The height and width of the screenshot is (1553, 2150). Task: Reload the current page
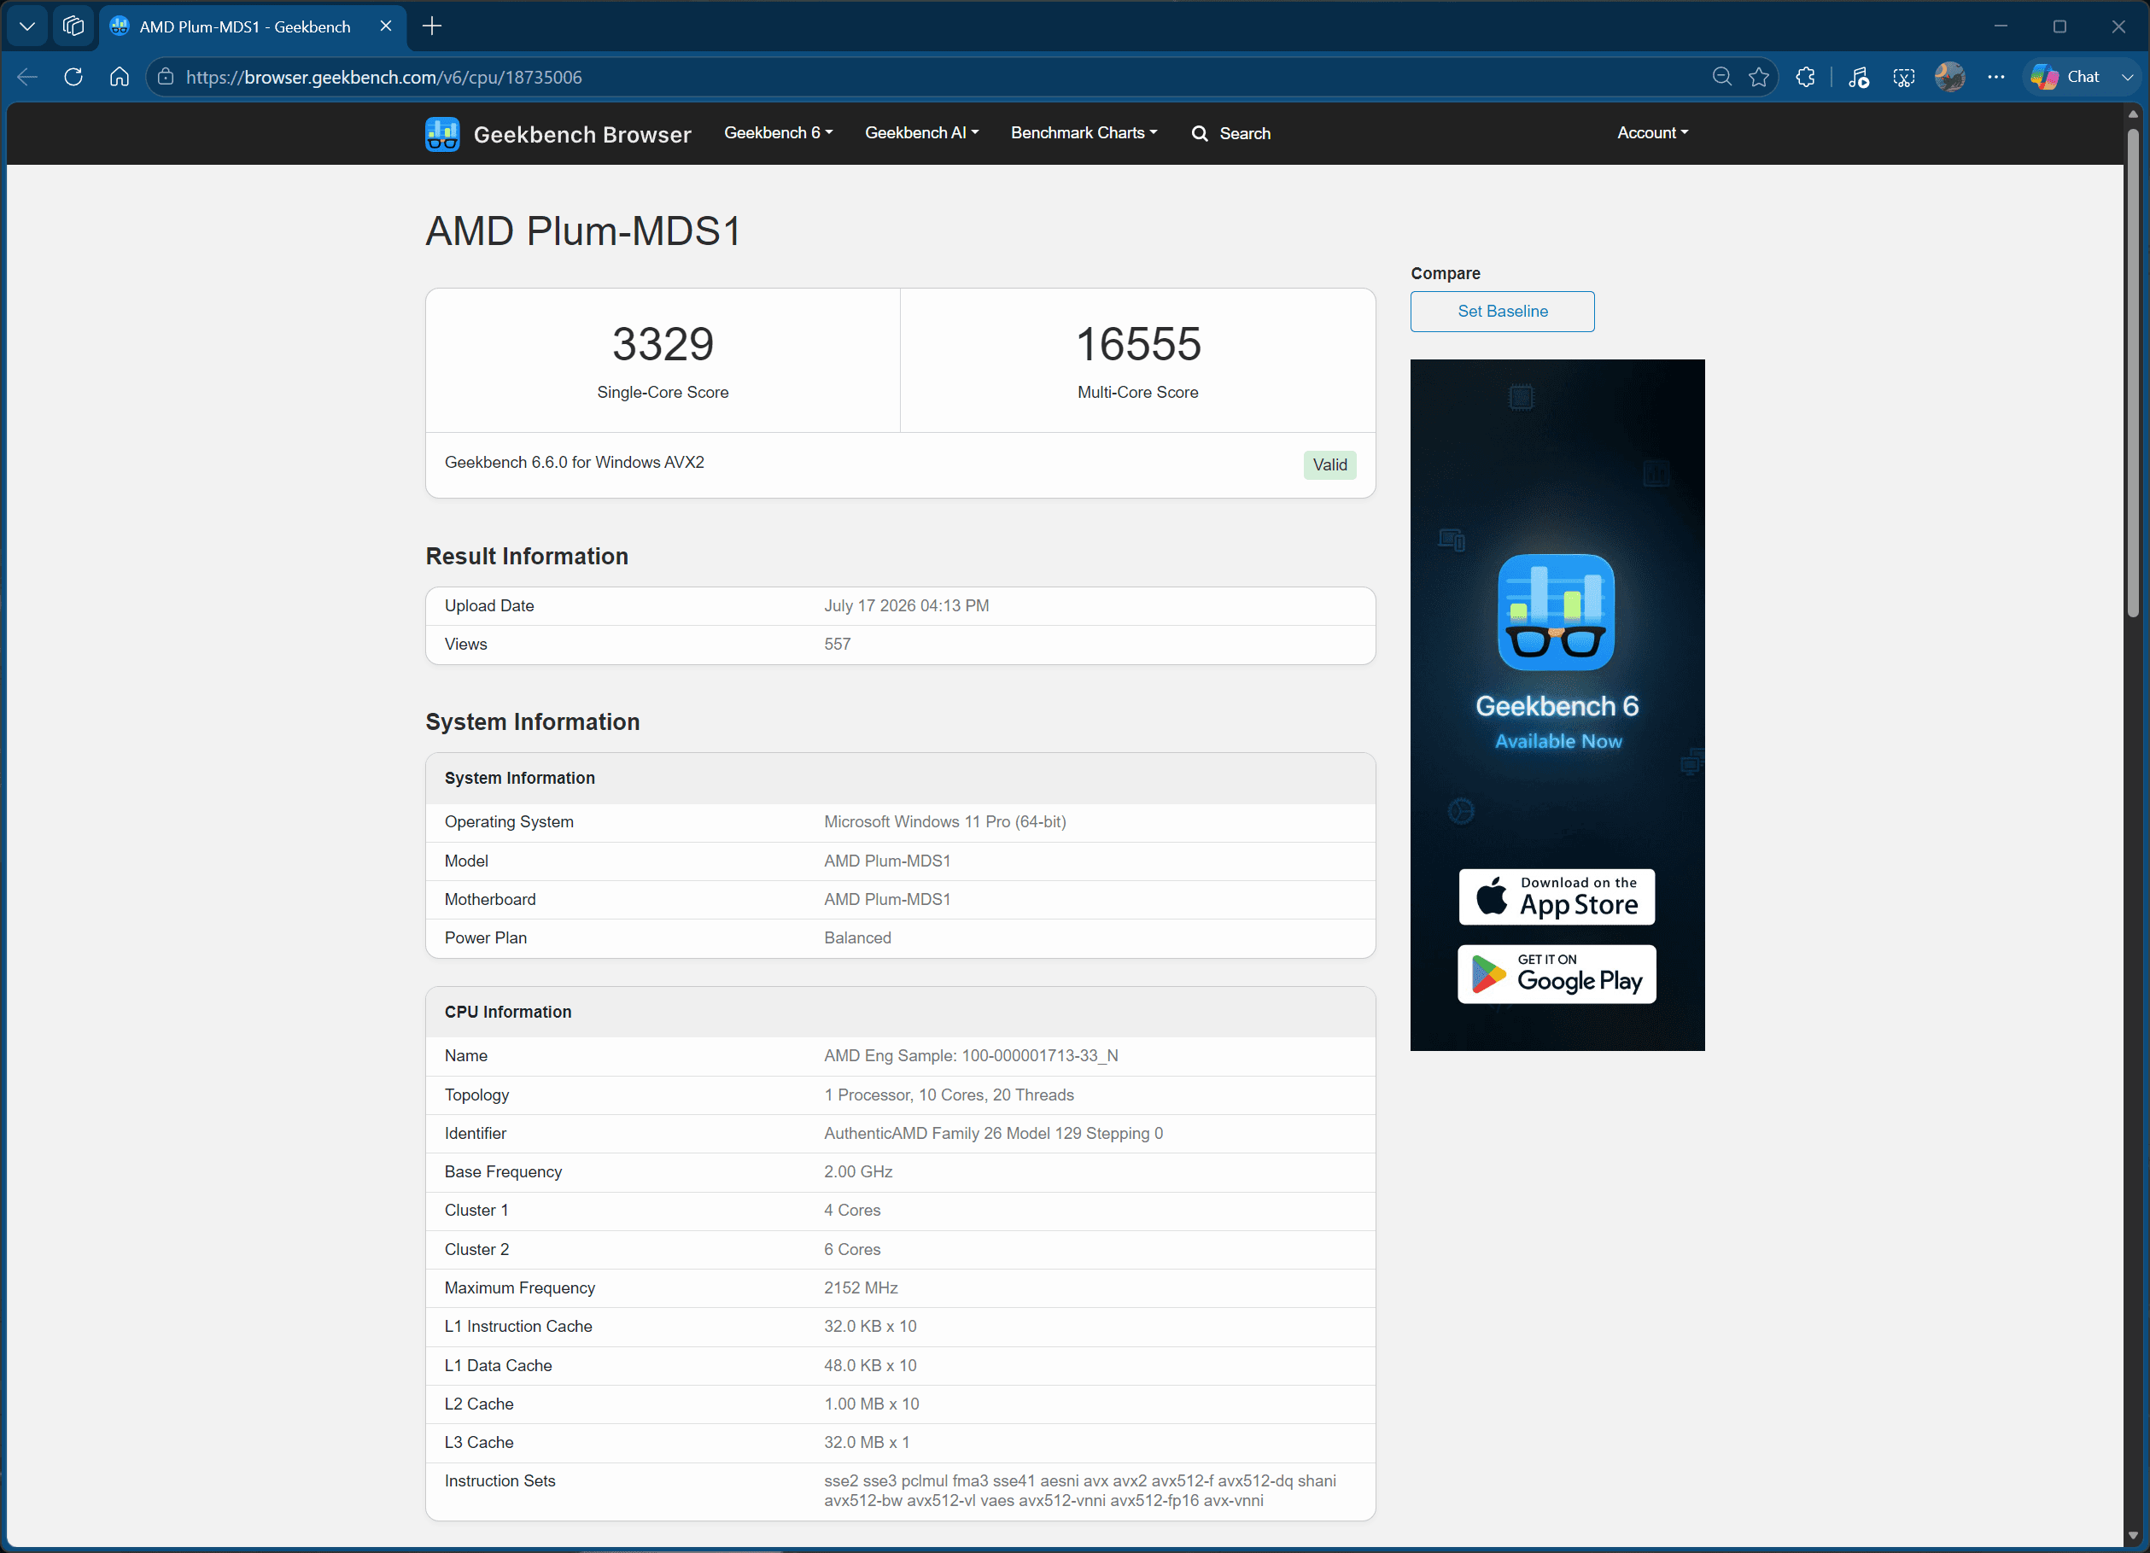[x=73, y=77]
